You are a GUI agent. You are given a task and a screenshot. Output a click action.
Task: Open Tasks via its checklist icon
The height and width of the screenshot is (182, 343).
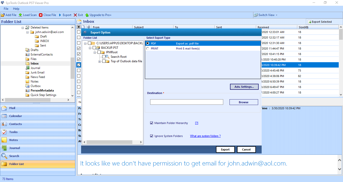click(4, 132)
